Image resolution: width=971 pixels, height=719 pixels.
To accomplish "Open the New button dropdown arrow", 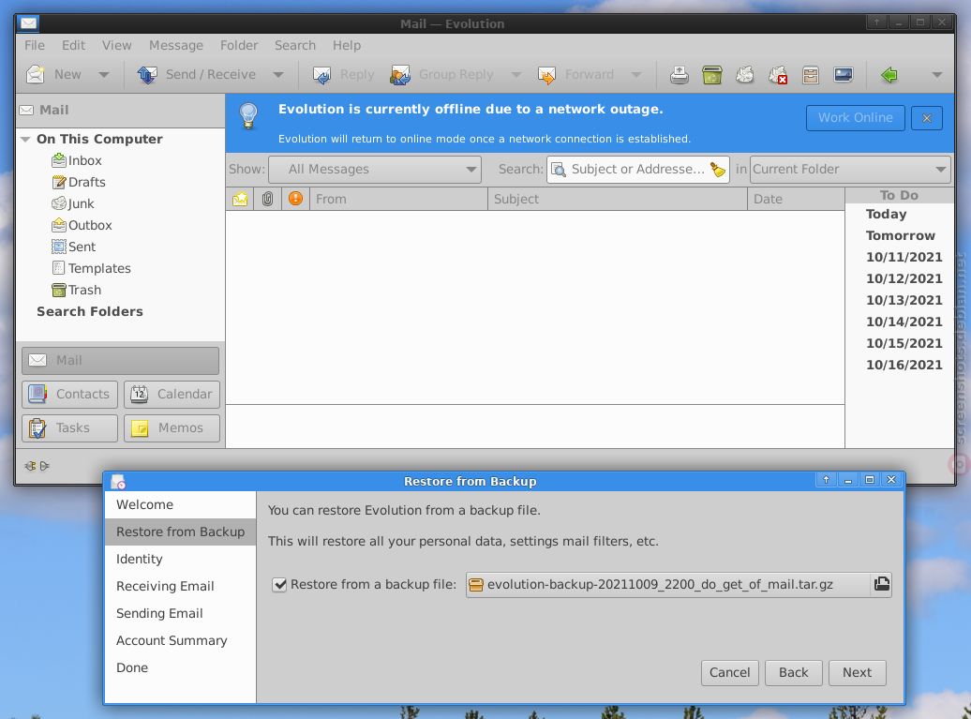I will click(104, 75).
